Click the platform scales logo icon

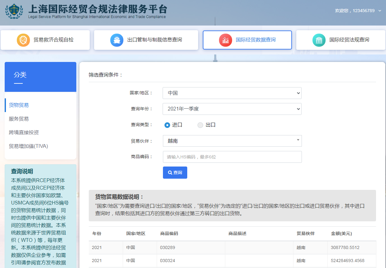(14, 11)
